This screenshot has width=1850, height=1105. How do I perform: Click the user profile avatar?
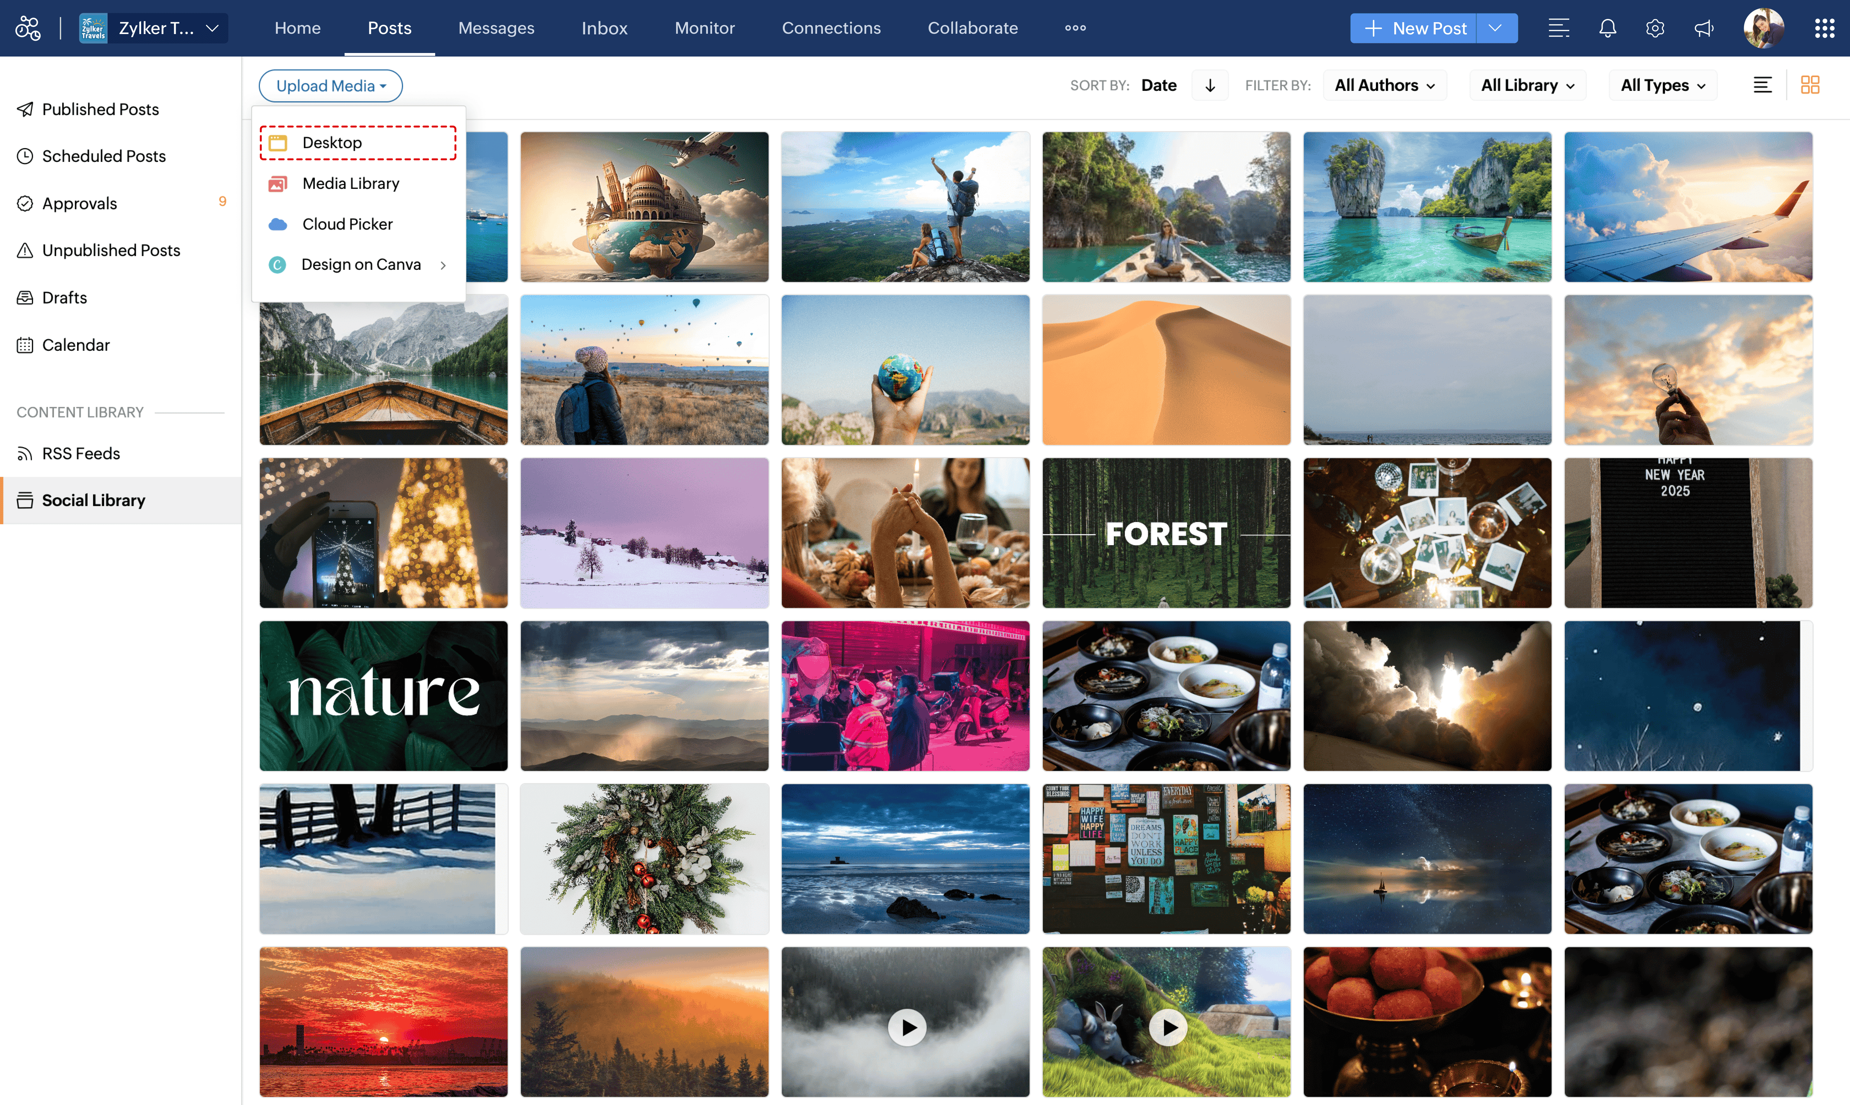(x=1763, y=28)
